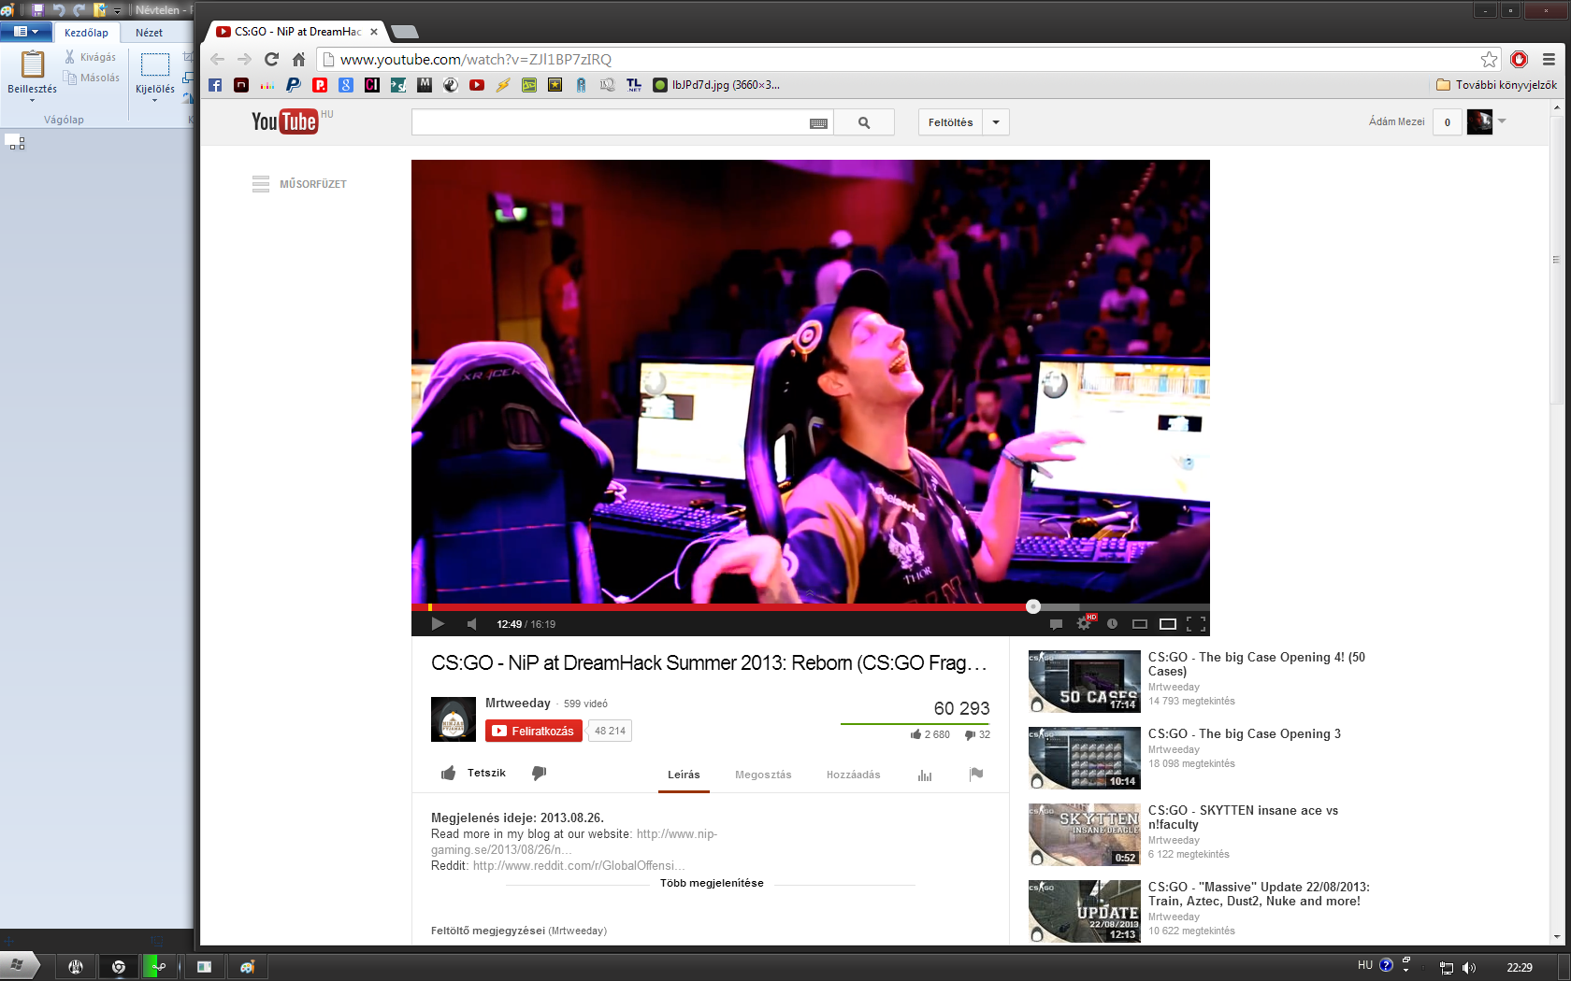Click the thumbs-down dislike icon
Viewport: 1571px width, 981px height.
[x=539, y=773]
